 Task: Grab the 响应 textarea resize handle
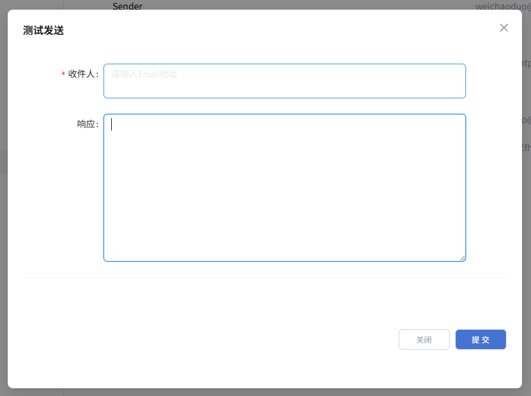462,258
